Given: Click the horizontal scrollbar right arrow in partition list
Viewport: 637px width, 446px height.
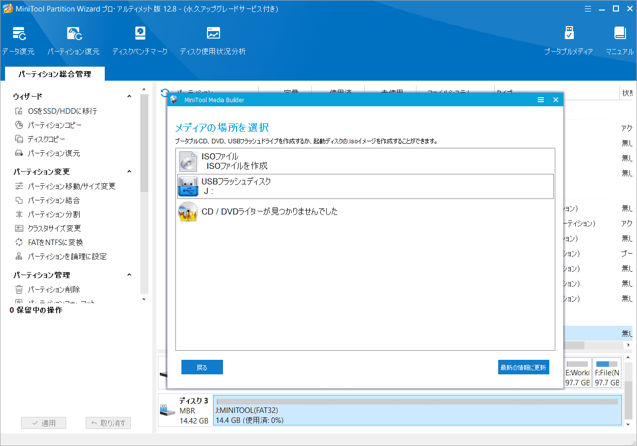Looking at the screenshot, I should click(x=629, y=346).
